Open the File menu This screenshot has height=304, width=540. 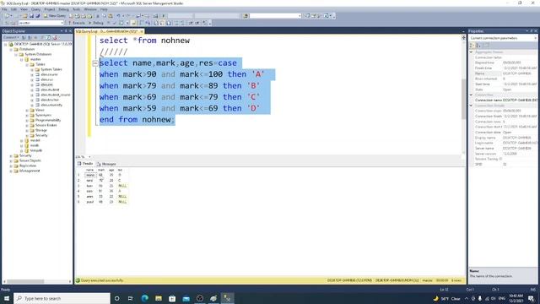point(4,9)
